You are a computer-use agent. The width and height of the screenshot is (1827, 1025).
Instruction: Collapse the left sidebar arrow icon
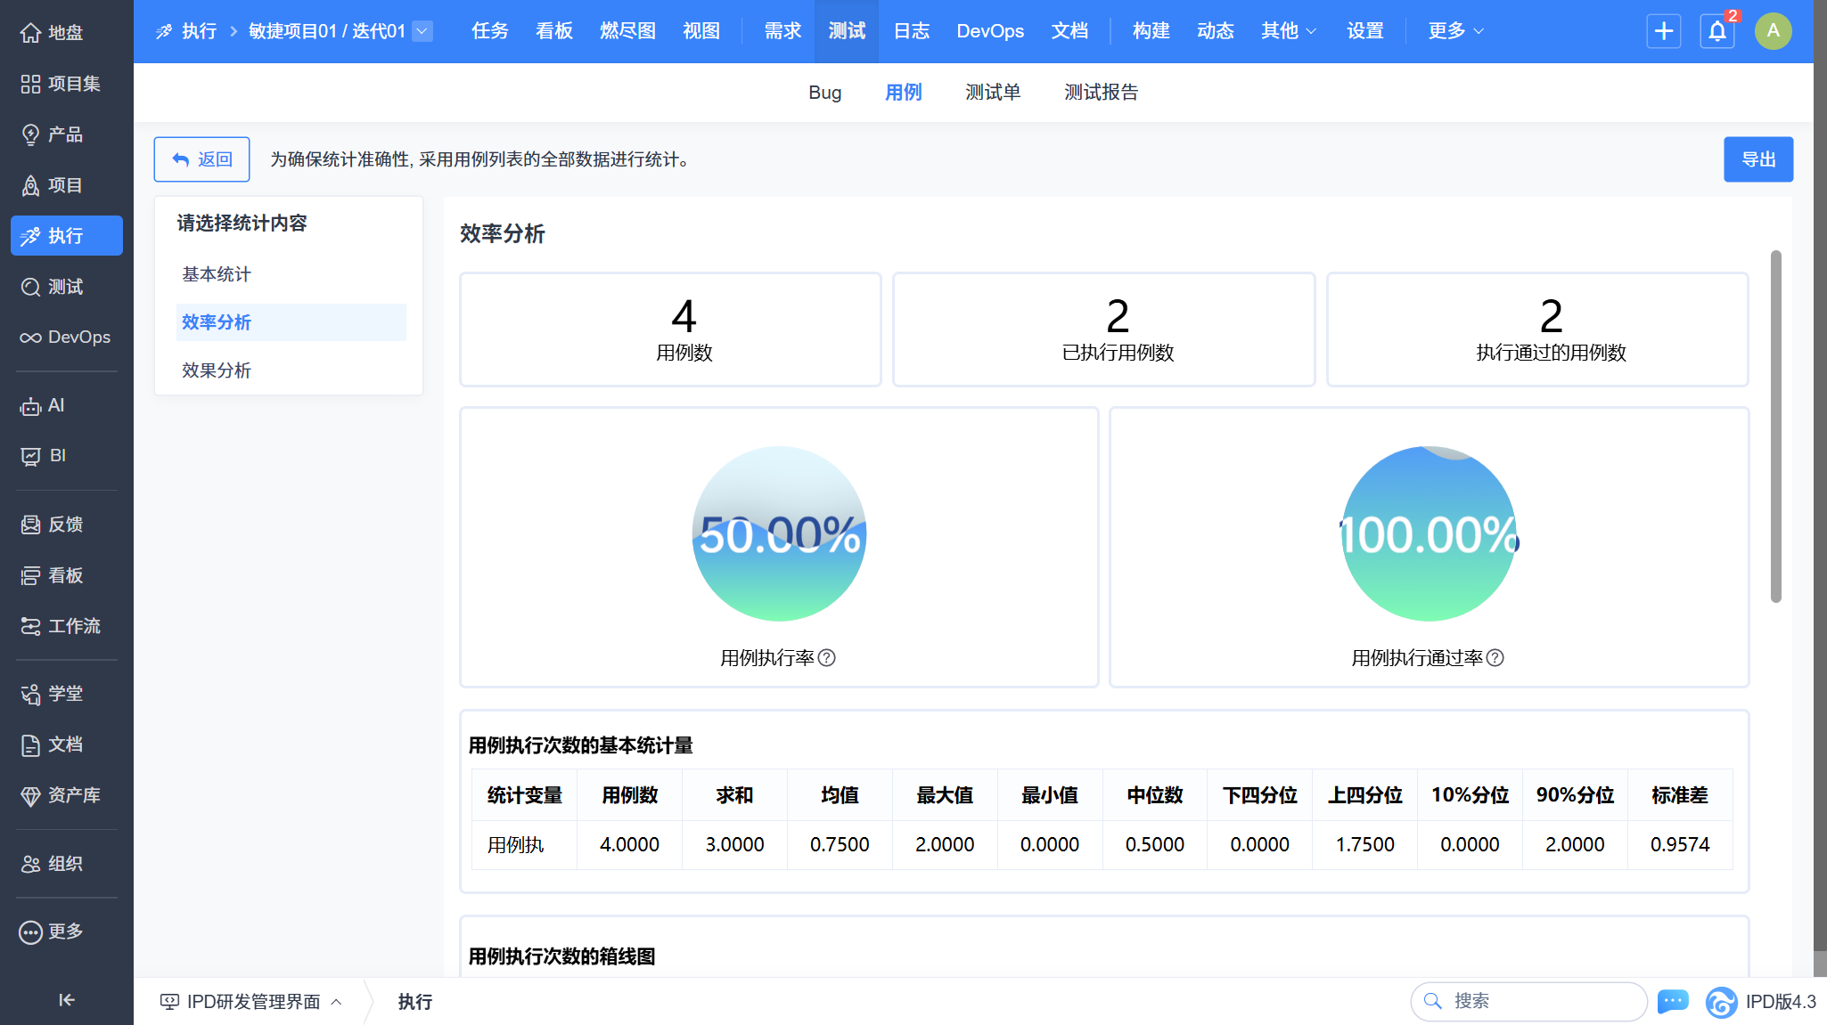click(x=67, y=1000)
